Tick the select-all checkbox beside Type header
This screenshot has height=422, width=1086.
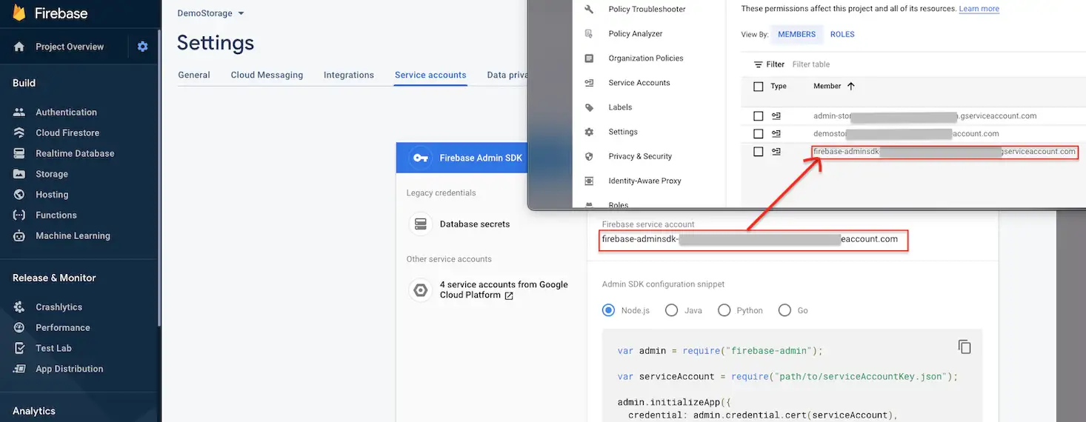(x=758, y=87)
